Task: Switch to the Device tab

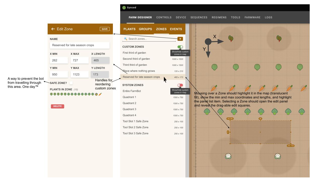Action: tap(181, 17)
